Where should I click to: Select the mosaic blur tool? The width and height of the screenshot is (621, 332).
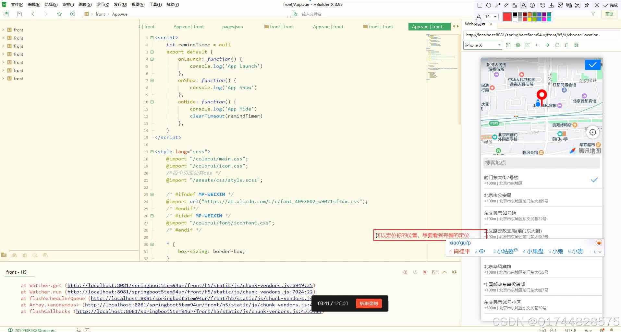(x=515, y=5)
